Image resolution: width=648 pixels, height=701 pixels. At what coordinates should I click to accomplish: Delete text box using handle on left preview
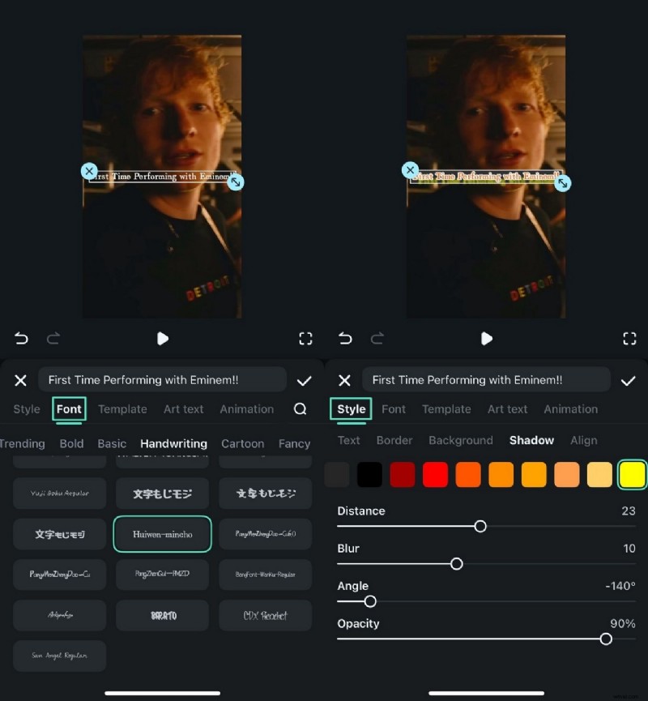click(89, 171)
